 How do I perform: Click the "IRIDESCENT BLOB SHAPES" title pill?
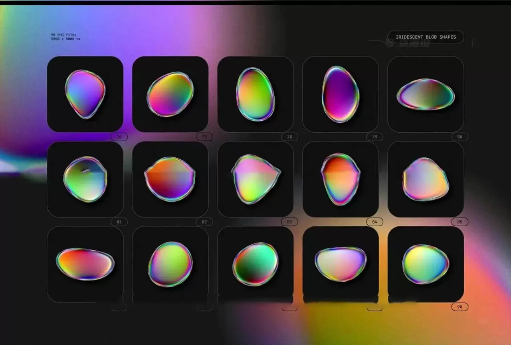point(426,37)
